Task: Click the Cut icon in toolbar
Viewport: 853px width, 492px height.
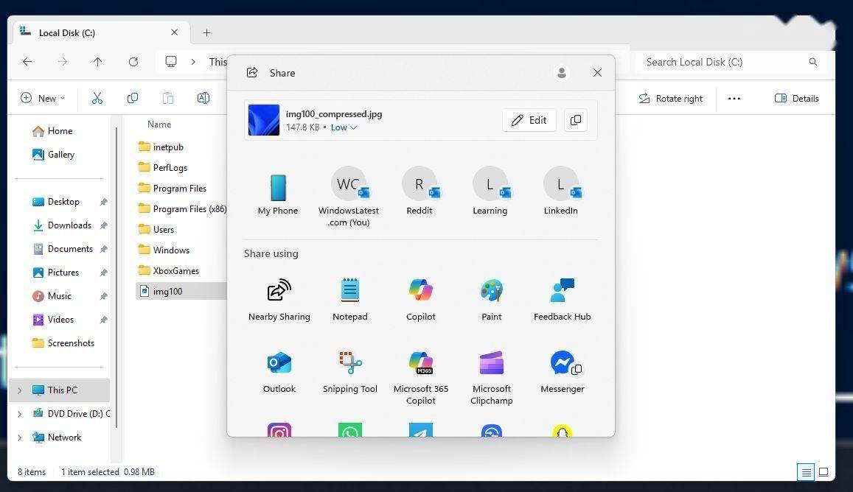Action: tap(97, 99)
